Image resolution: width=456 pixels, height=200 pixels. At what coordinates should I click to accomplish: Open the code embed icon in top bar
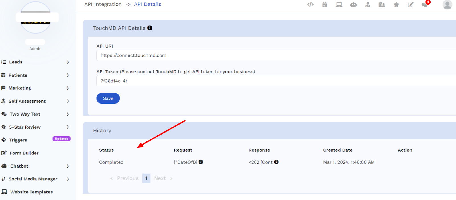point(310,5)
